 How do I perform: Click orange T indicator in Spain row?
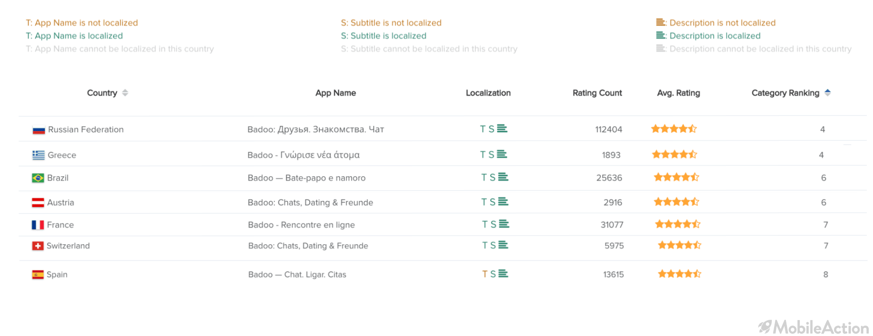485,274
